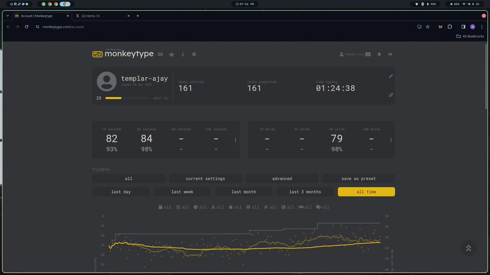The image size is (490, 275).
Task: Go back to the previous page
Action: 8,26
